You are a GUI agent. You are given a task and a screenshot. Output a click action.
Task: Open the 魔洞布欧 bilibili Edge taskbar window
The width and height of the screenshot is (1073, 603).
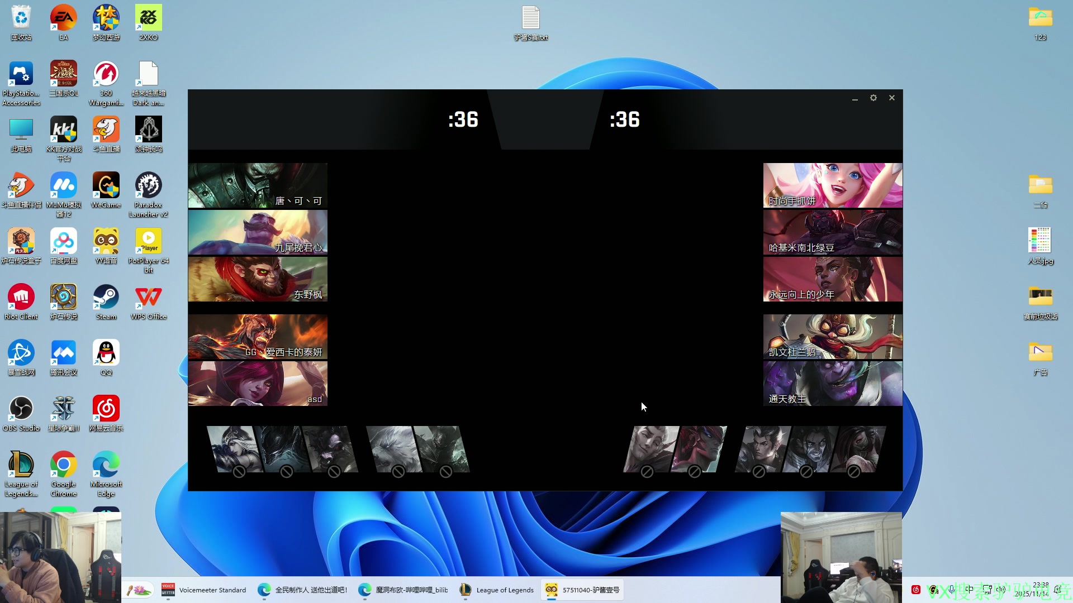[403, 590]
